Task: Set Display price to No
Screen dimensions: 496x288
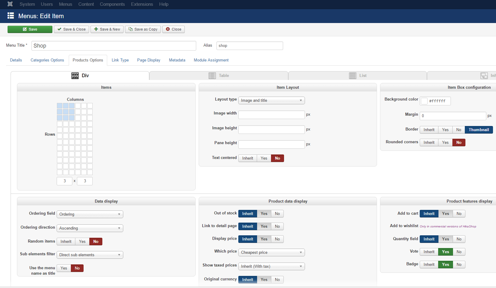Action: 277,239
